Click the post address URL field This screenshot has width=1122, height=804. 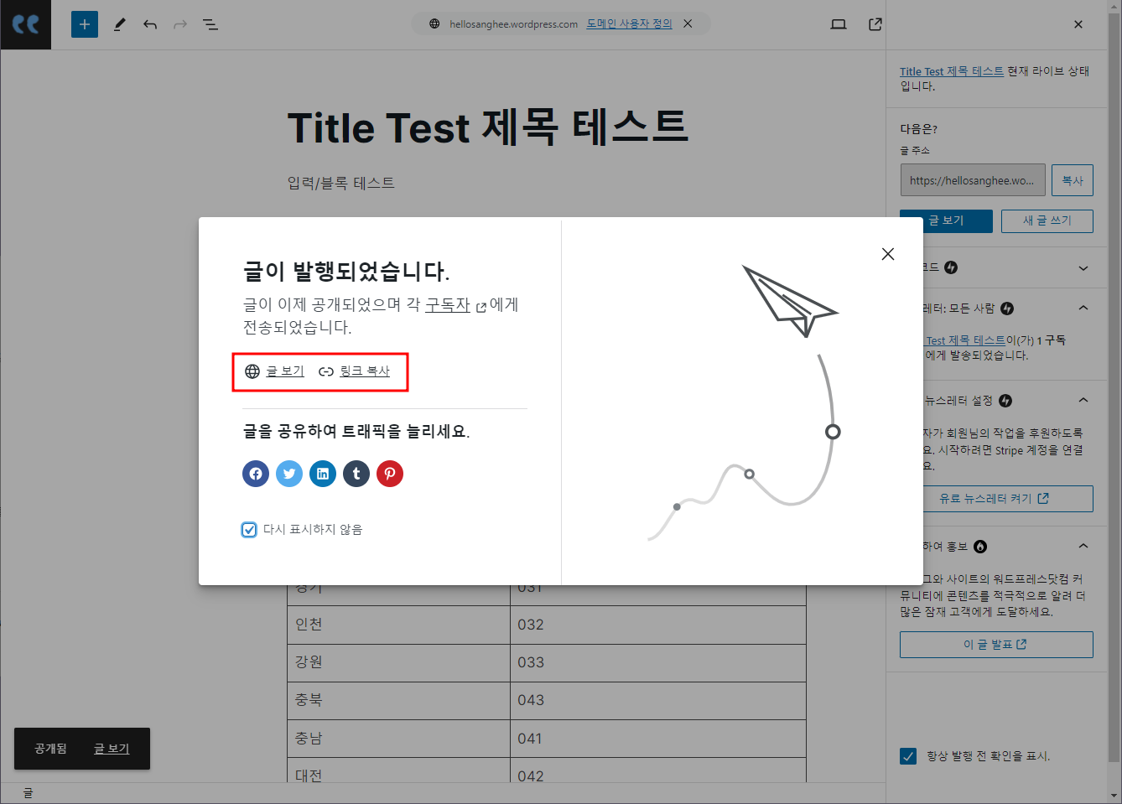tap(973, 180)
